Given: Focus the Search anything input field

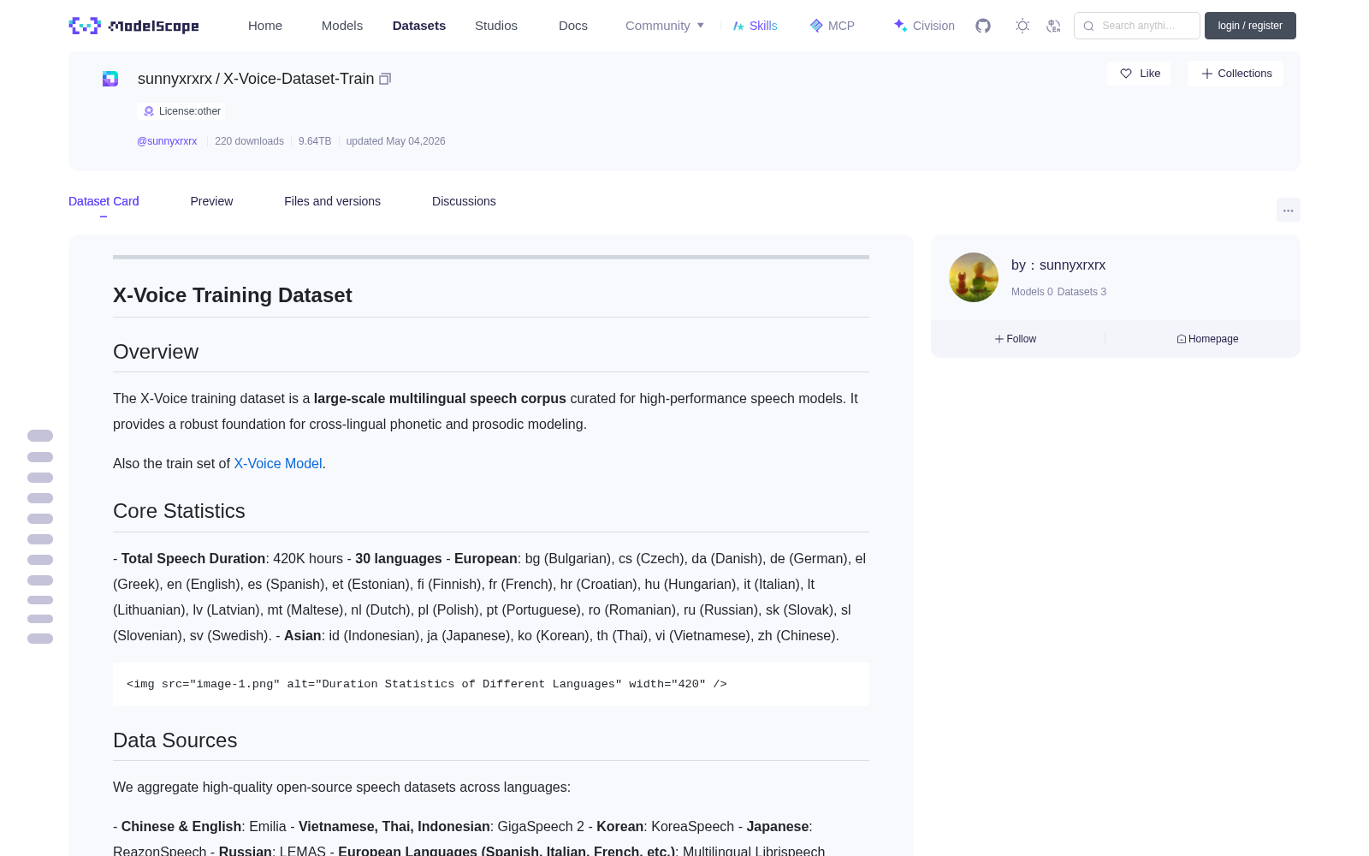Looking at the screenshot, I should click(x=1137, y=26).
